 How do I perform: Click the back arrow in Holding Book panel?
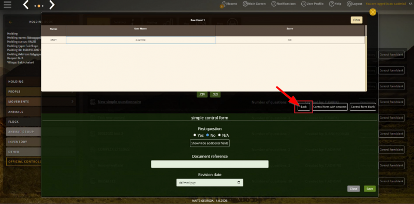10,22
